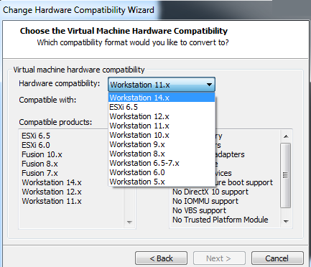Viewport: 311px width, 267px height.
Task: Choose ESXi 6.5 from the dropdown list
Action: (x=162, y=107)
